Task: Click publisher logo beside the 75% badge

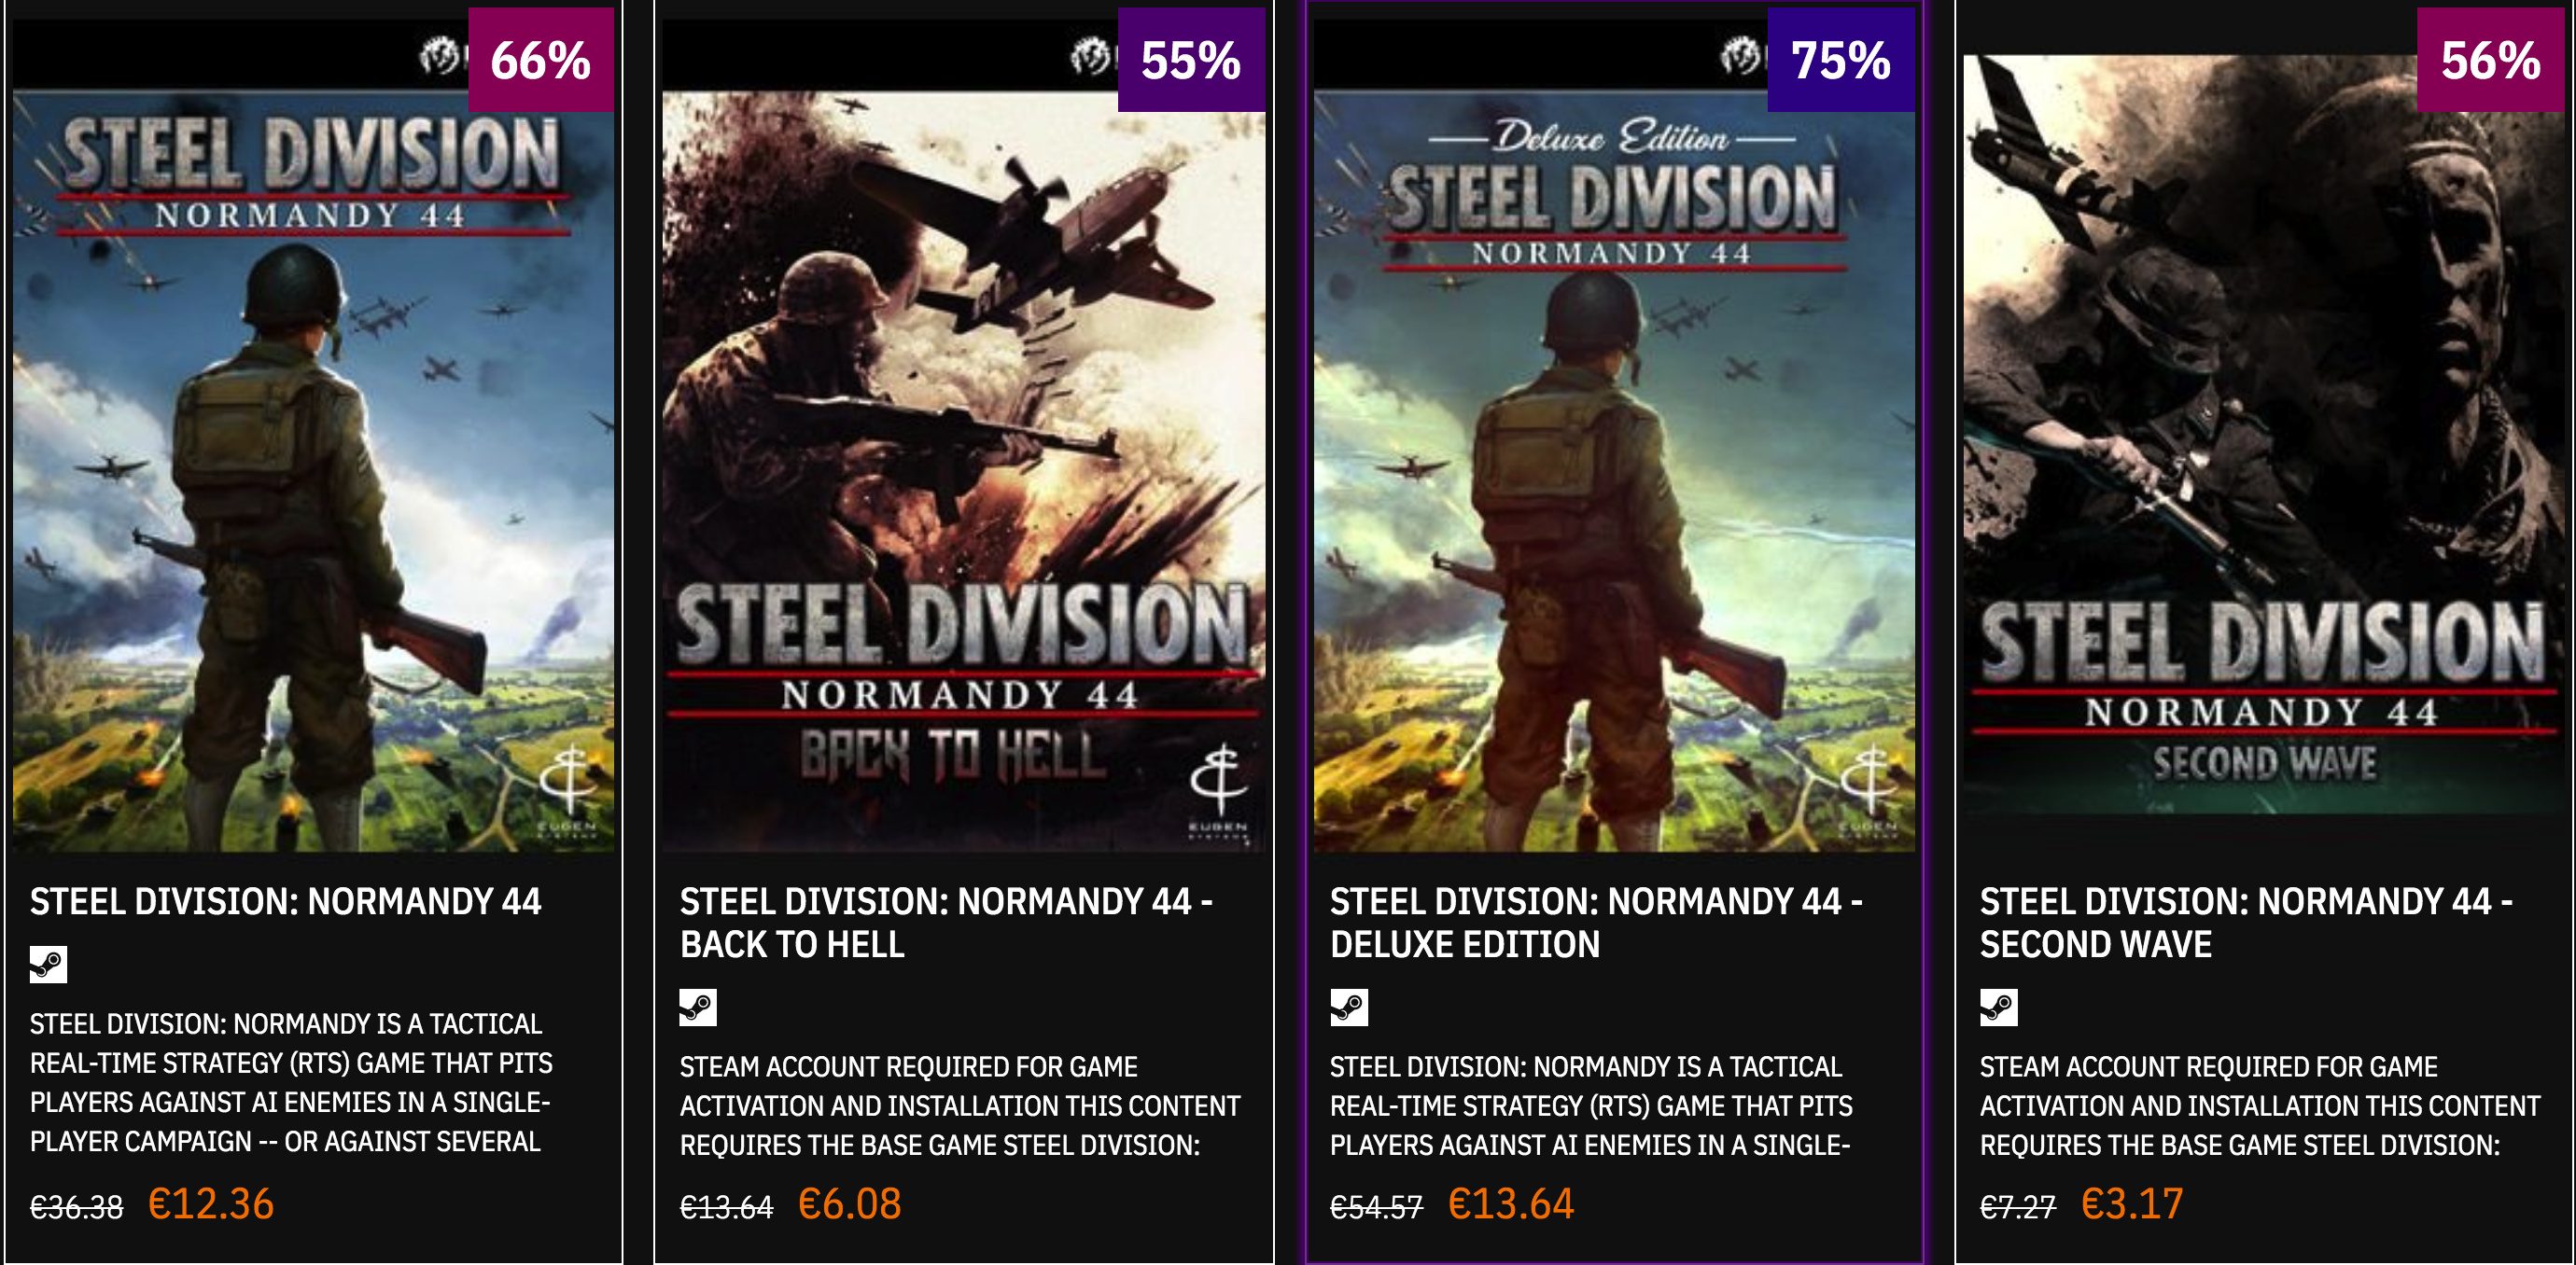Action: (1741, 56)
